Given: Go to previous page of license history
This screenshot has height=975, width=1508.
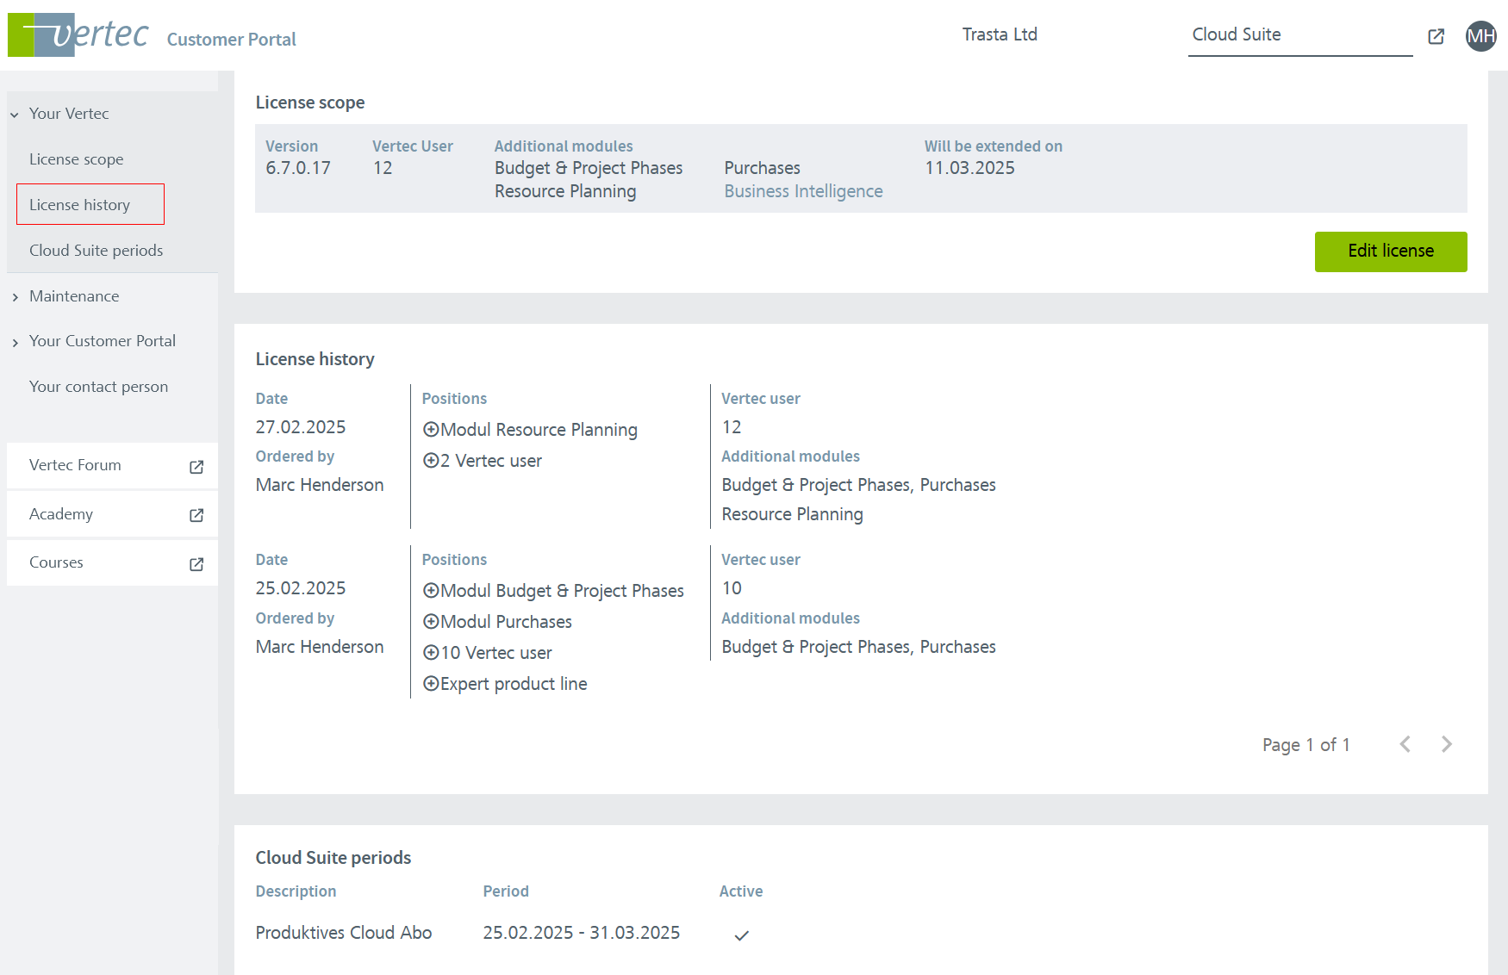Looking at the screenshot, I should pyautogui.click(x=1405, y=744).
